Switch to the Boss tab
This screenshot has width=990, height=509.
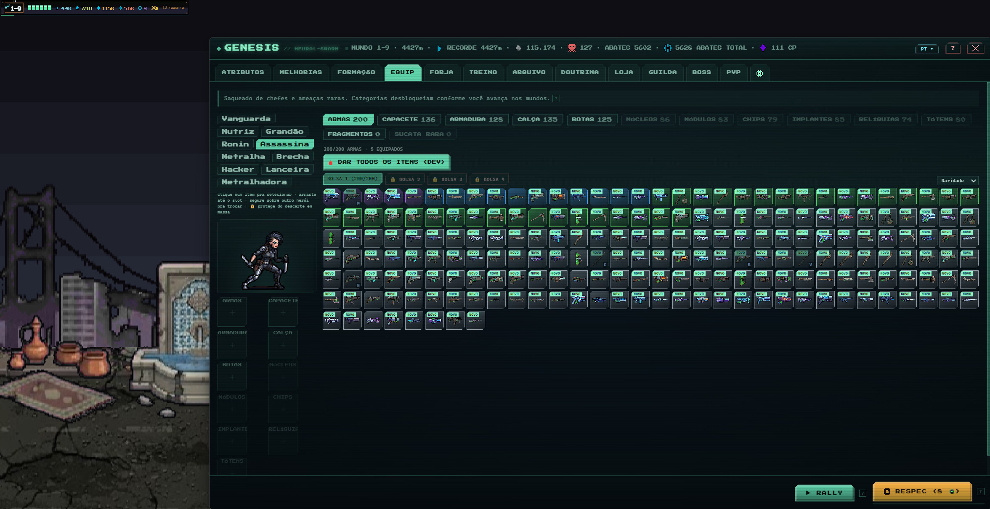(x=701, y=72)
